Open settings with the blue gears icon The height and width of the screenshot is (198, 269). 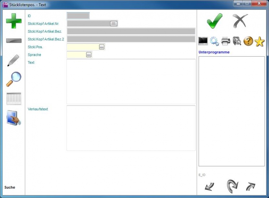[x=214, y=41]
